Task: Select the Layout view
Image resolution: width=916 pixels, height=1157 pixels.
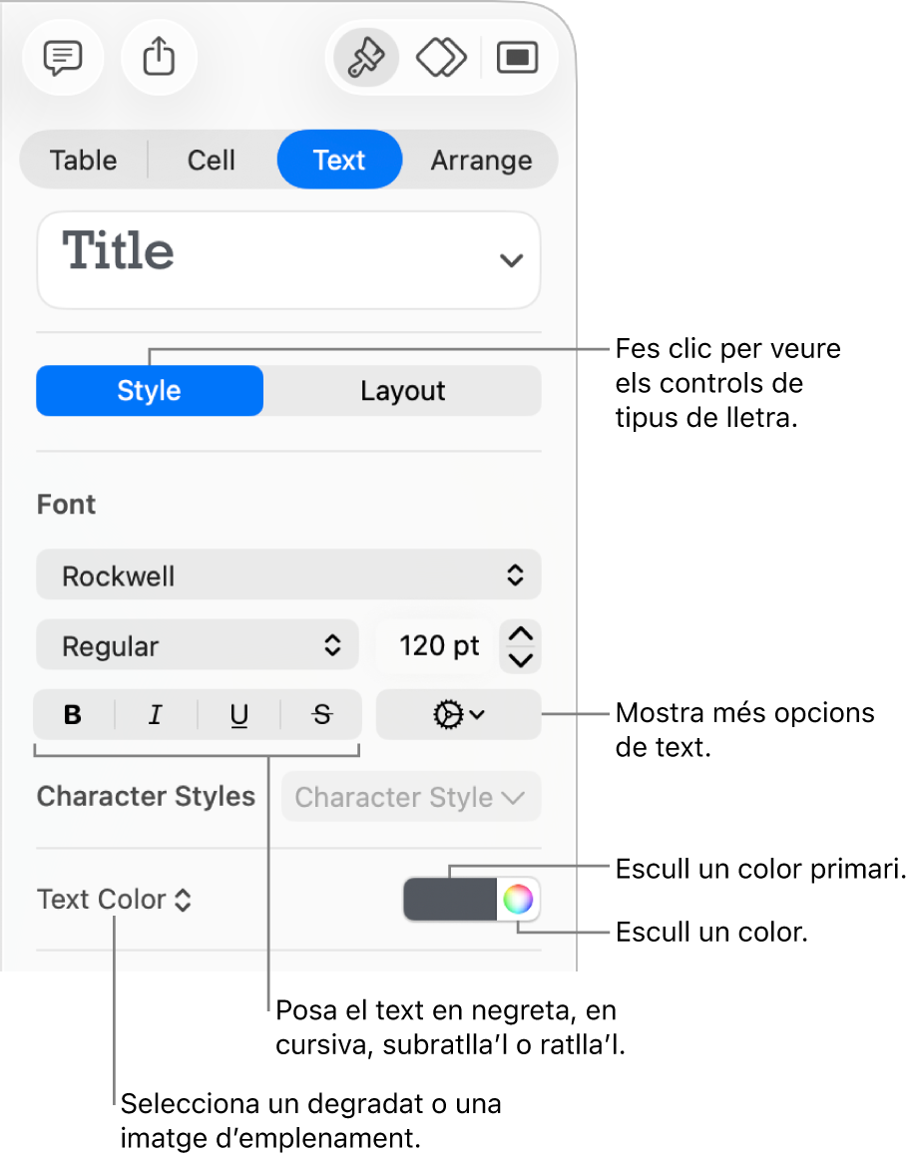Action: click(x=401, y=391)
